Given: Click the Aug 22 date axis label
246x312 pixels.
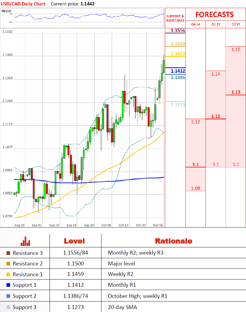Looking at the screenshot, I should [19, 225].
